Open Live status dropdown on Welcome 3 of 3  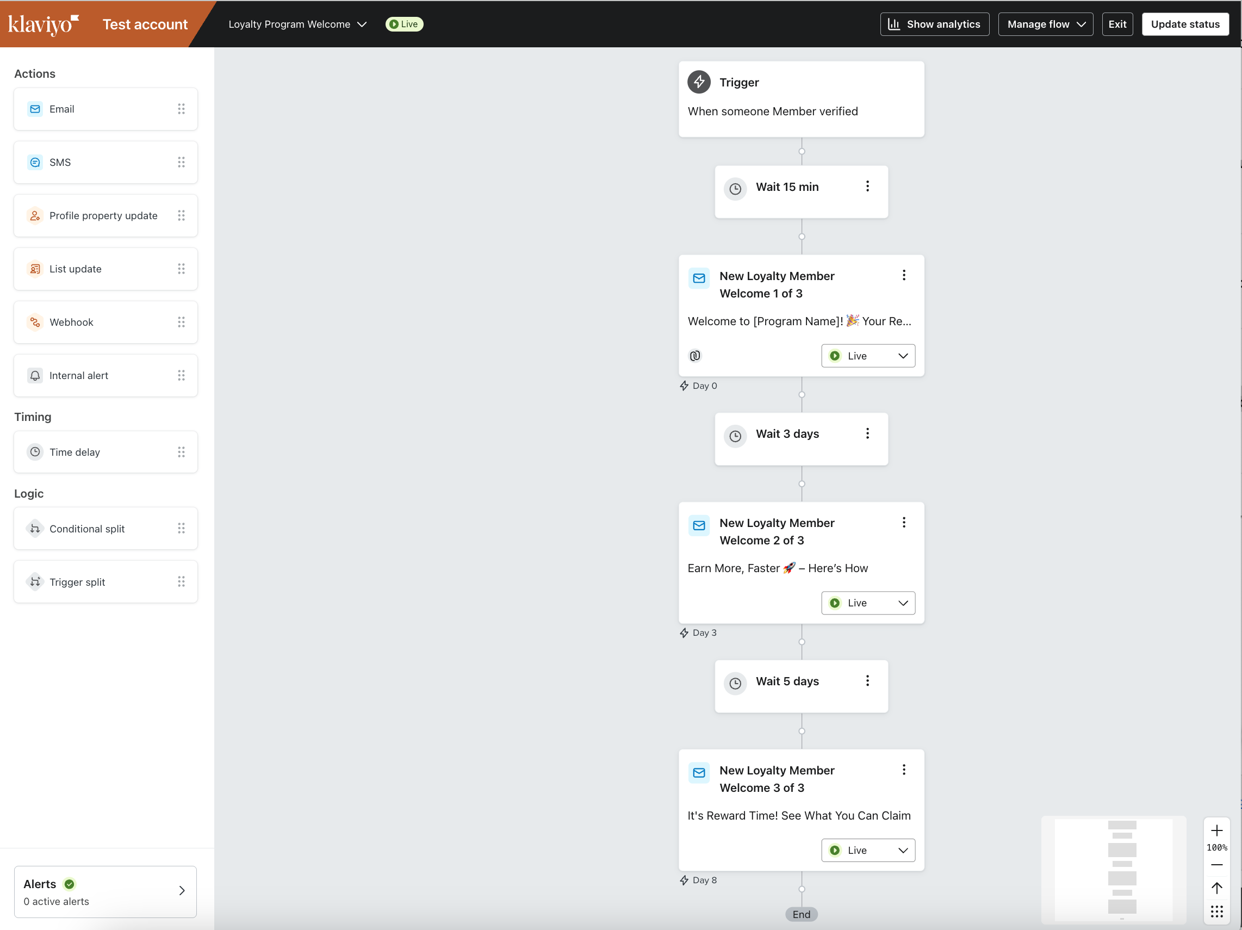[x=867, y=850]
